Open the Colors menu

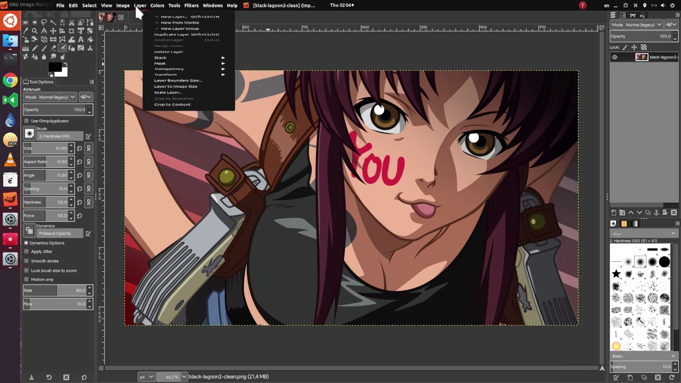(157, 5)
